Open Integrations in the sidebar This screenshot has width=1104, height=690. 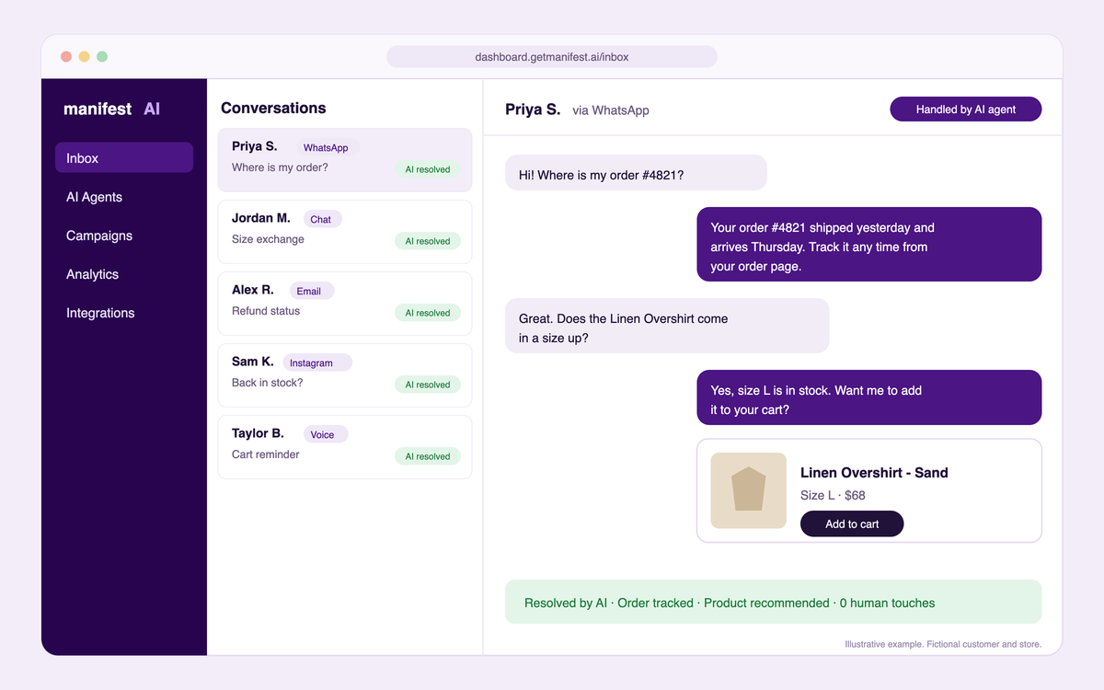[x=100, y=313]
